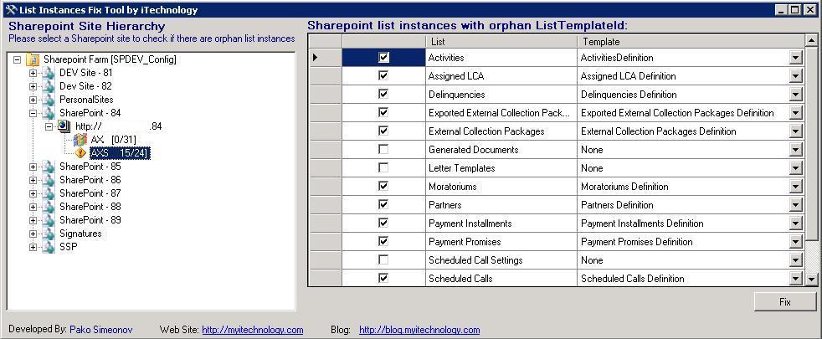
Task: Open the http://myitechnology.com web site link
Action: pos(252,330)
